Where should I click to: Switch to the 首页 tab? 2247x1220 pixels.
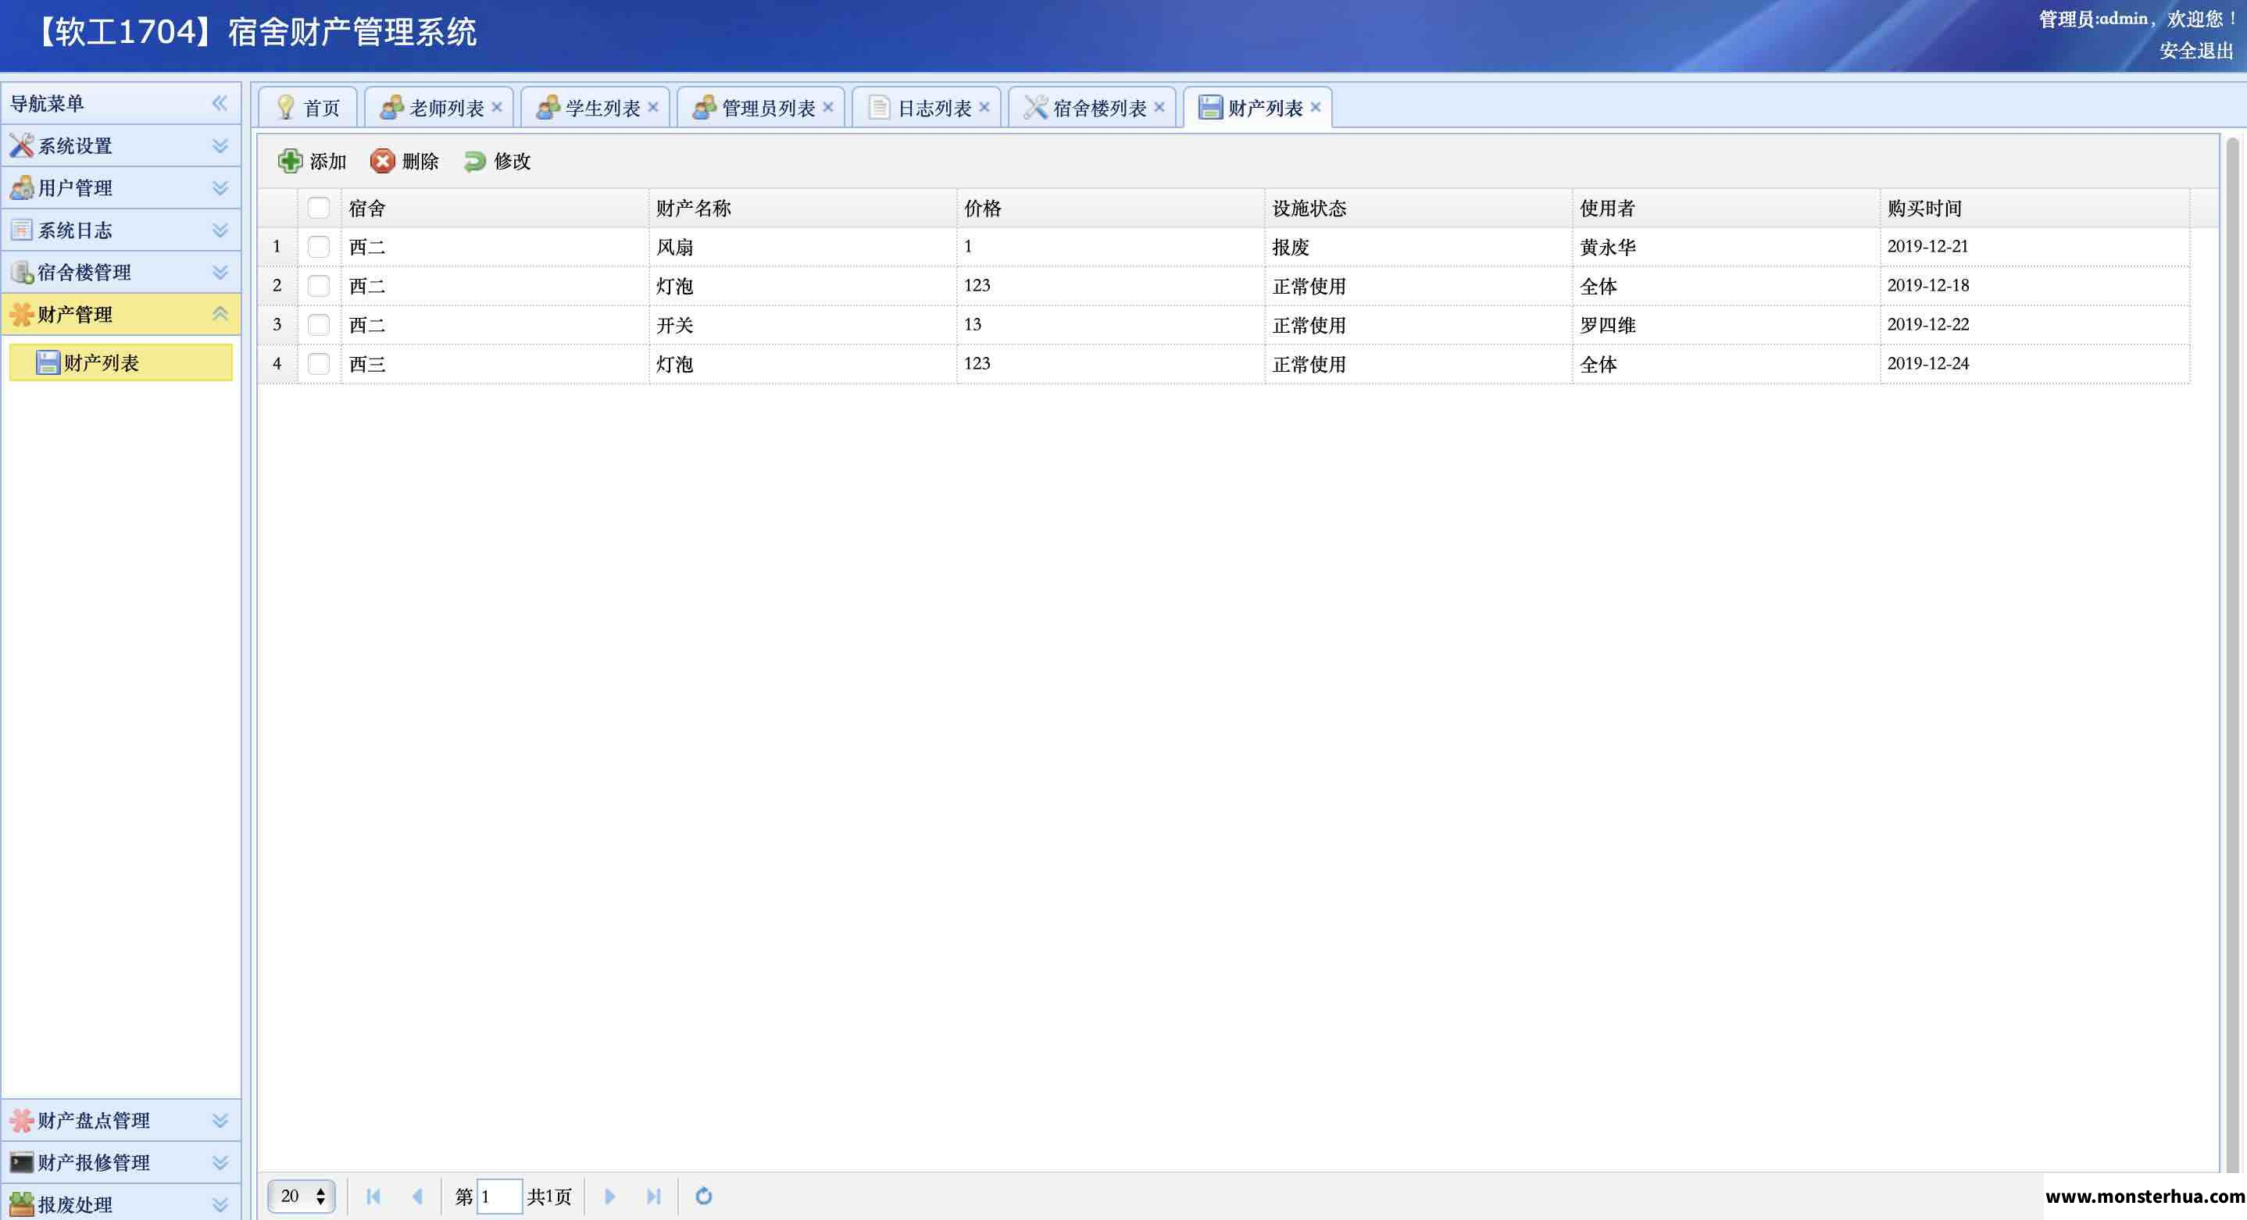click(x=308, y=107)
